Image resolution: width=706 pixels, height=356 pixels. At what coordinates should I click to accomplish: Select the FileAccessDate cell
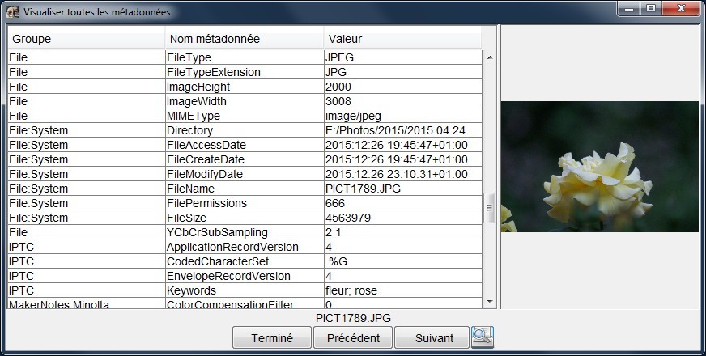[245, 145]
